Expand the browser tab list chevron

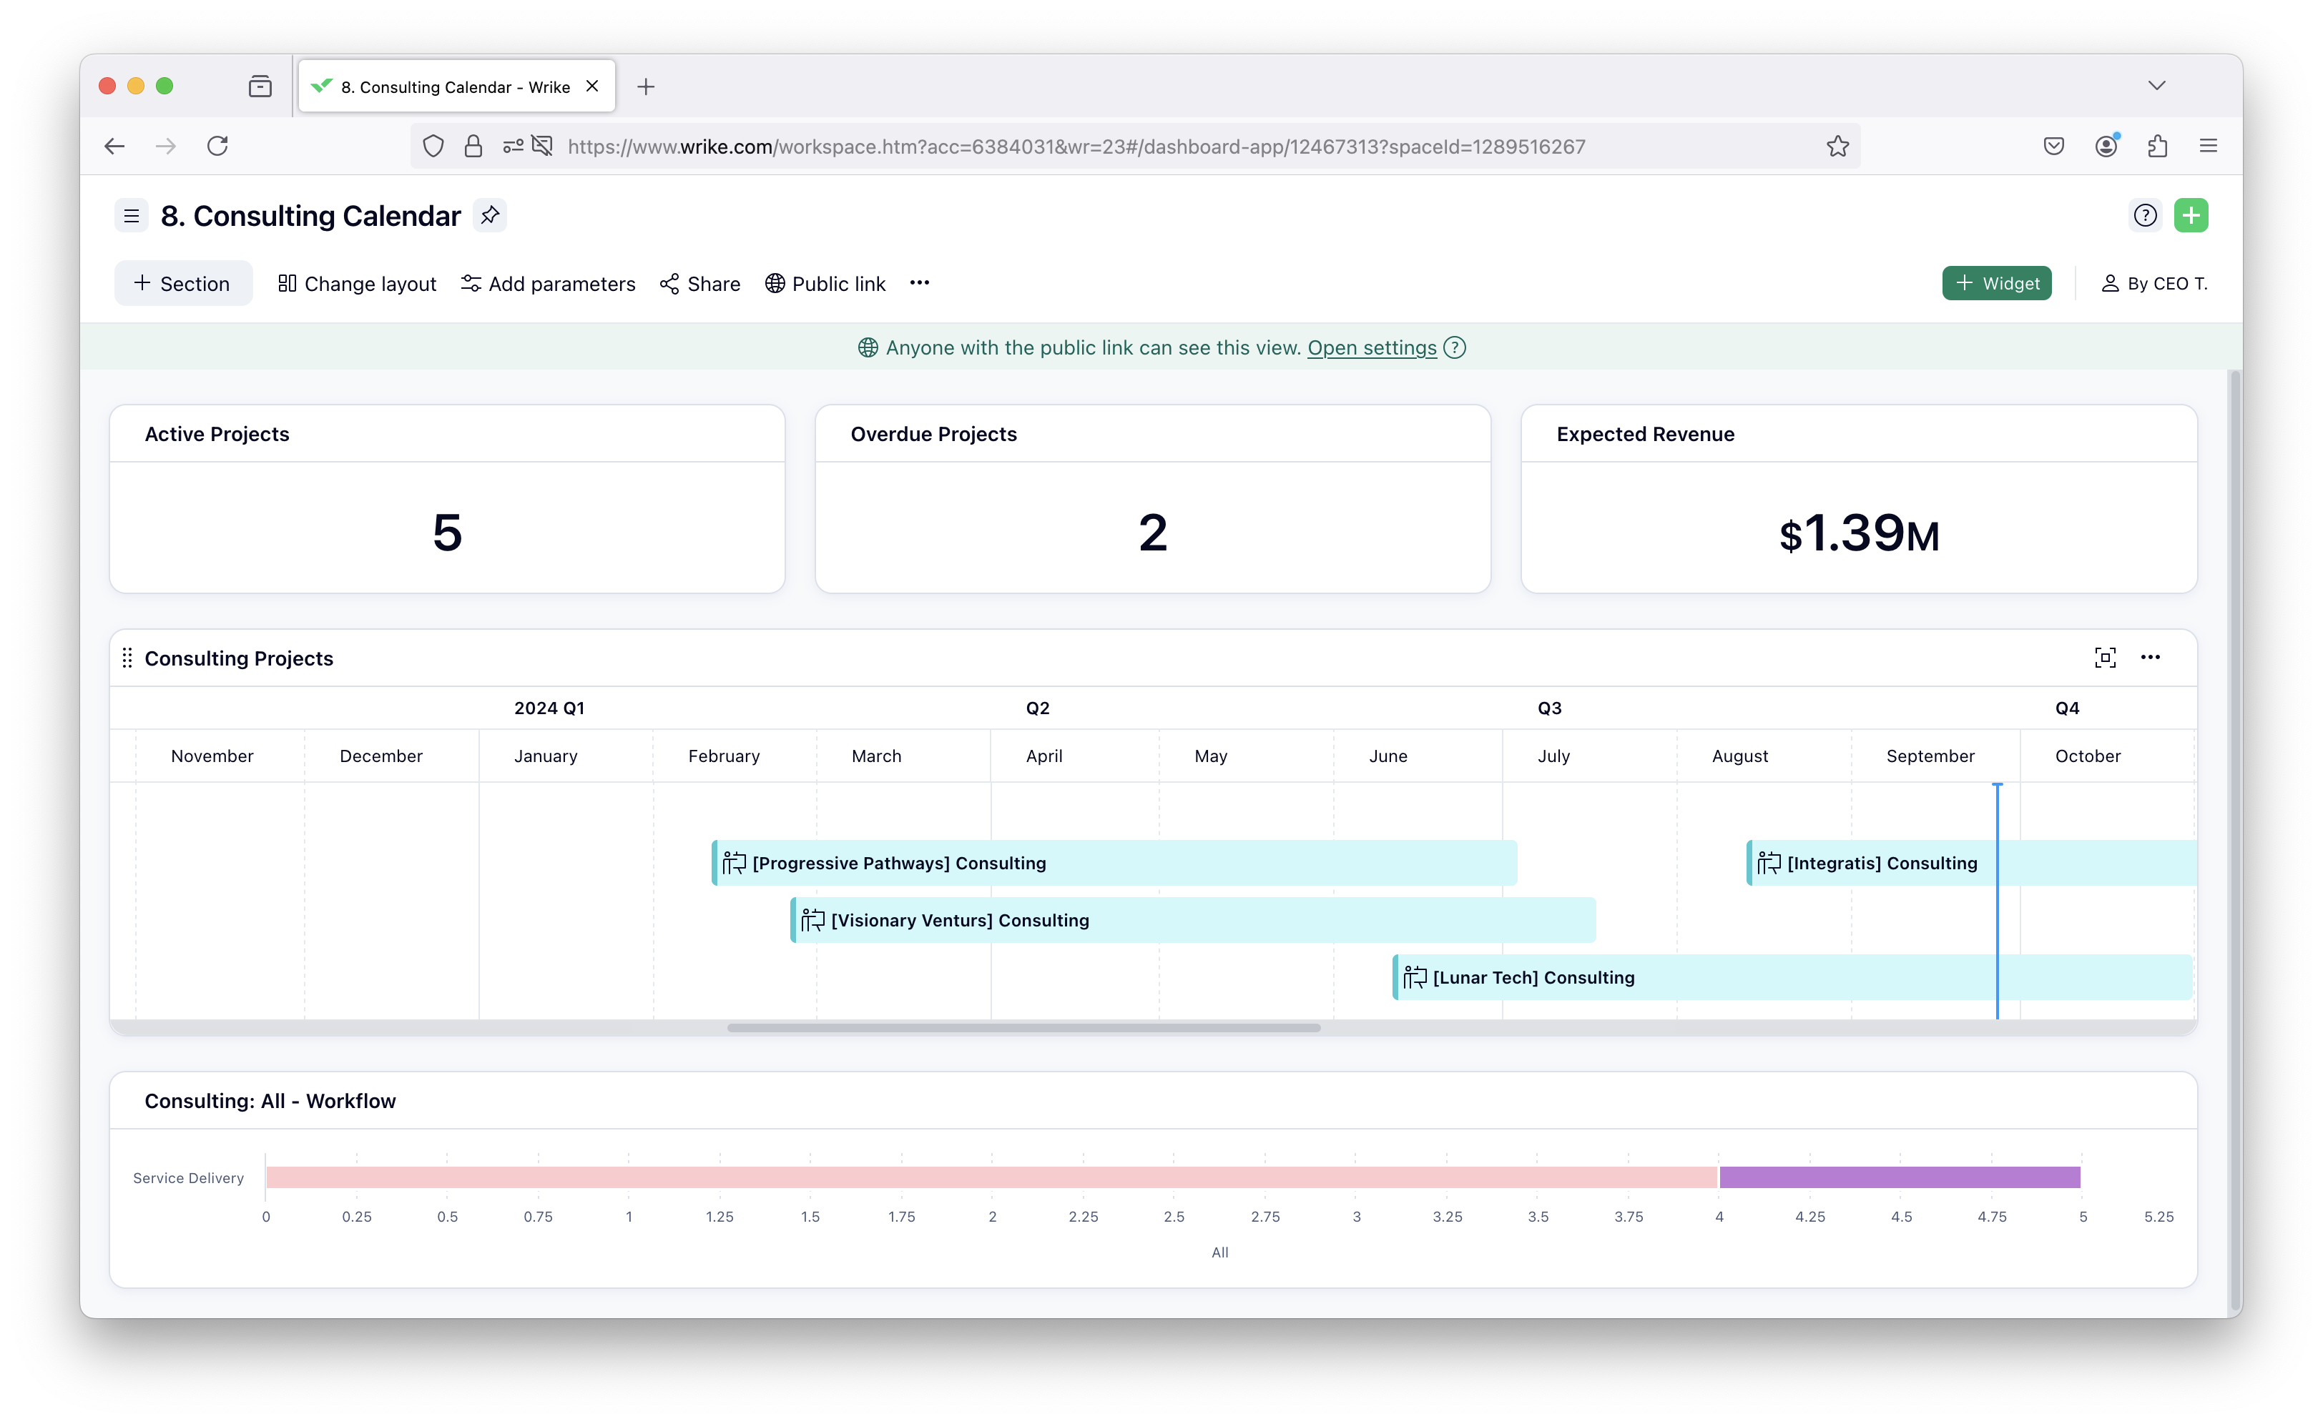tap(2156, 86)
